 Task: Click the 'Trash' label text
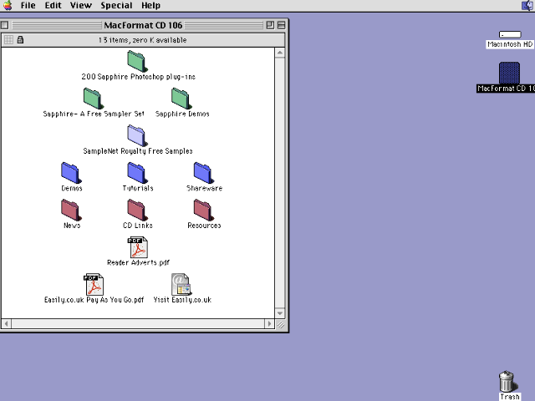pos(510,397)
